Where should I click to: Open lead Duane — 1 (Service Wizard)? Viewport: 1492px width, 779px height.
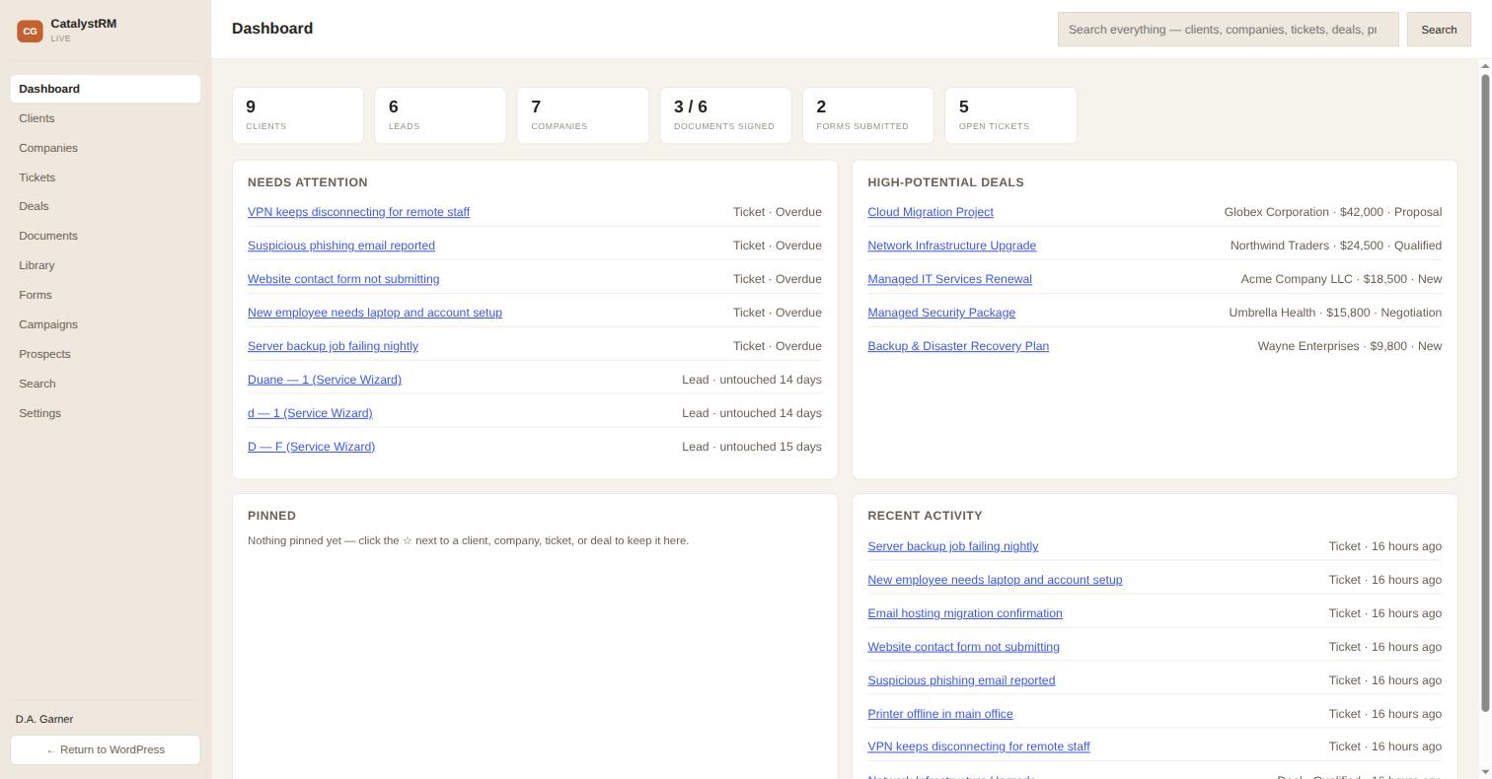click(325, 380)
